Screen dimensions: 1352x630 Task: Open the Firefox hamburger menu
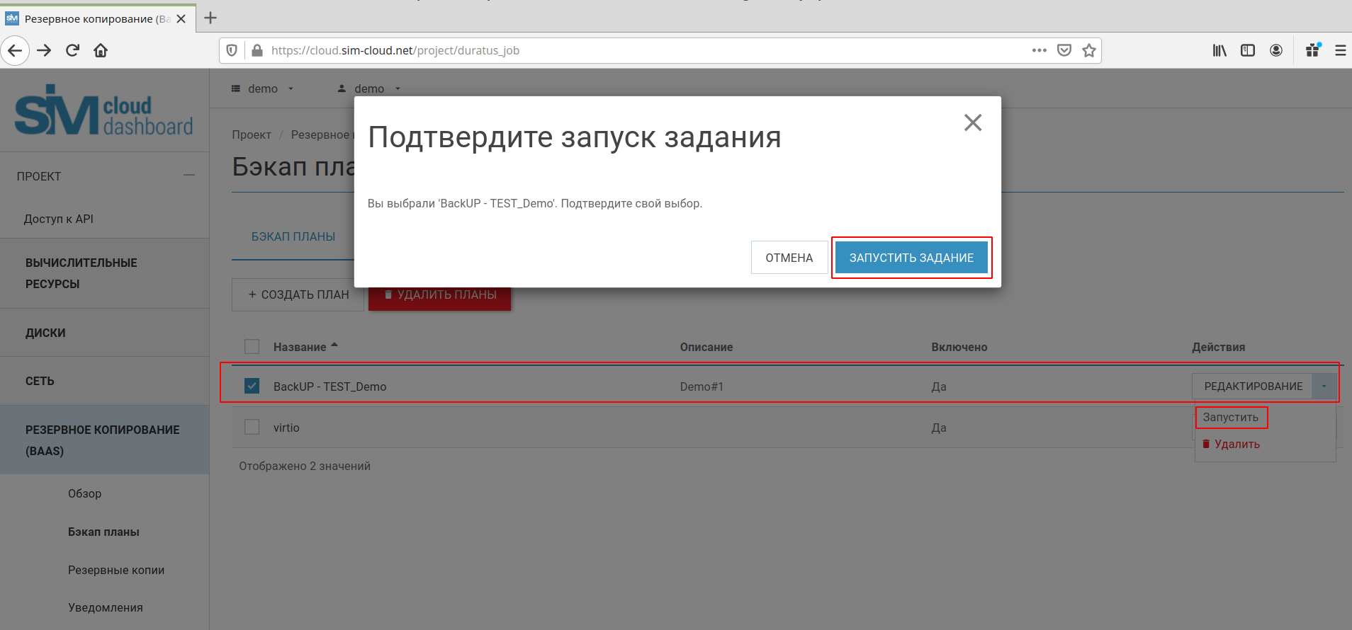(1340, 50)
